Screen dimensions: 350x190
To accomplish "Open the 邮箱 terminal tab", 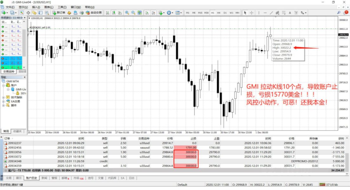I will [x=65, y=178].
